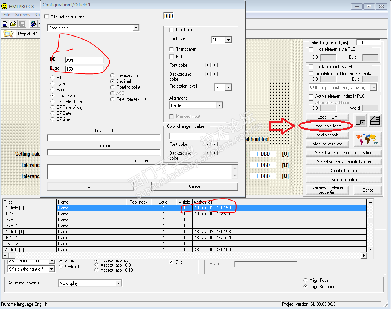
Task: Click the Lower limit input field
Action: [x=104, y=138]
